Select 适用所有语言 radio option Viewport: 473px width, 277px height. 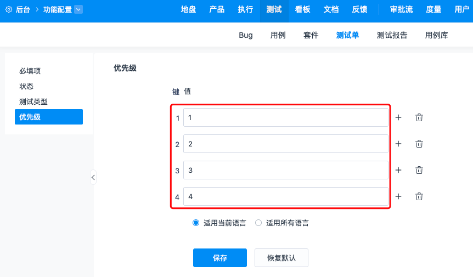point(258,223)
